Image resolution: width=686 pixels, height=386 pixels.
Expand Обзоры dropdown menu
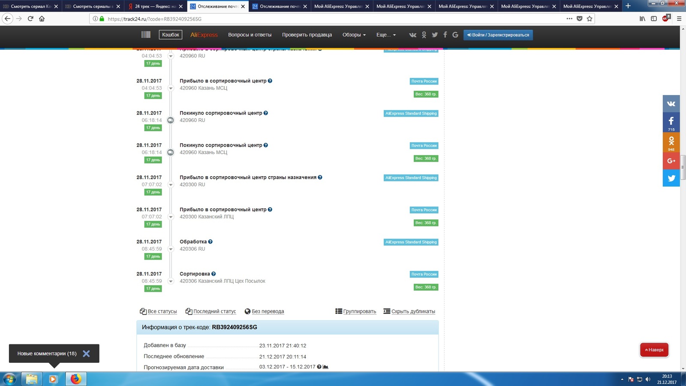[354, 35]
